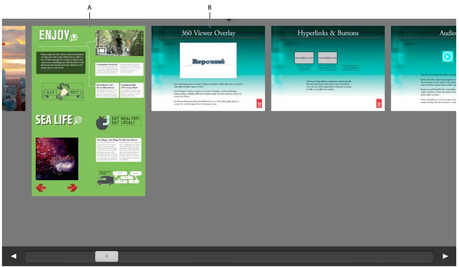The width and height of the screenshot is (459, 267).
Task: Click the 'ENJOY' heading text
Action: point(55,35)
